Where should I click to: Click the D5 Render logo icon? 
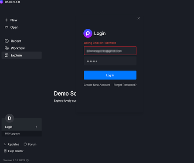point(1,2)
